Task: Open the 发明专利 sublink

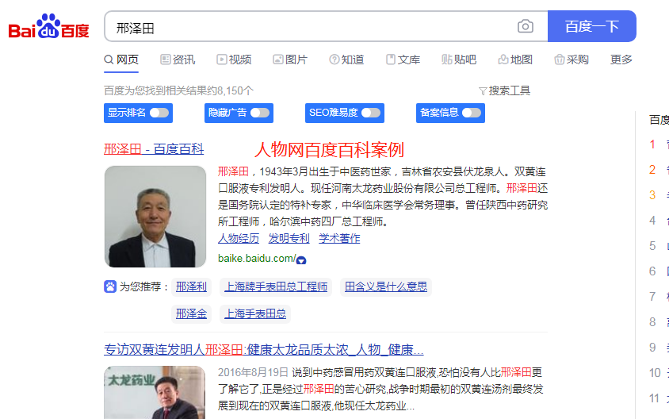Action: click(x=289, y=238)
